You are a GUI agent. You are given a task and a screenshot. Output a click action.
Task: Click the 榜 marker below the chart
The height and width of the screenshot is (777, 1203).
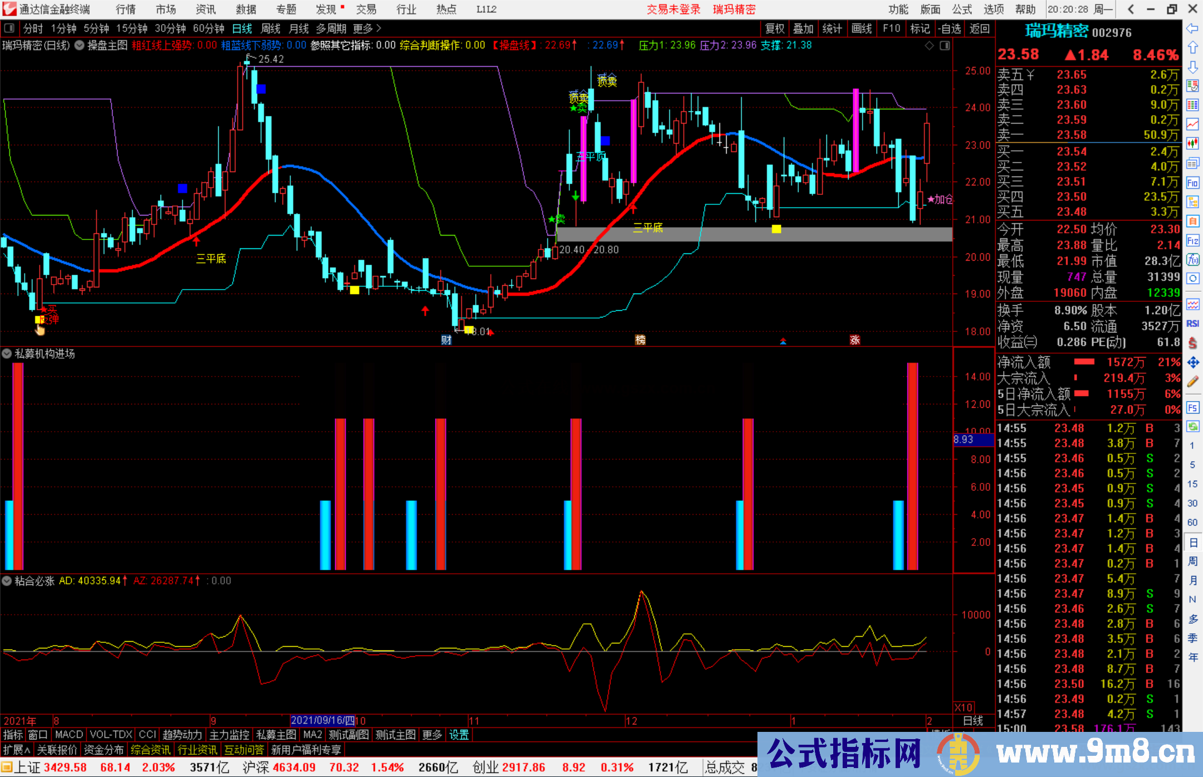tap(640, 340)
